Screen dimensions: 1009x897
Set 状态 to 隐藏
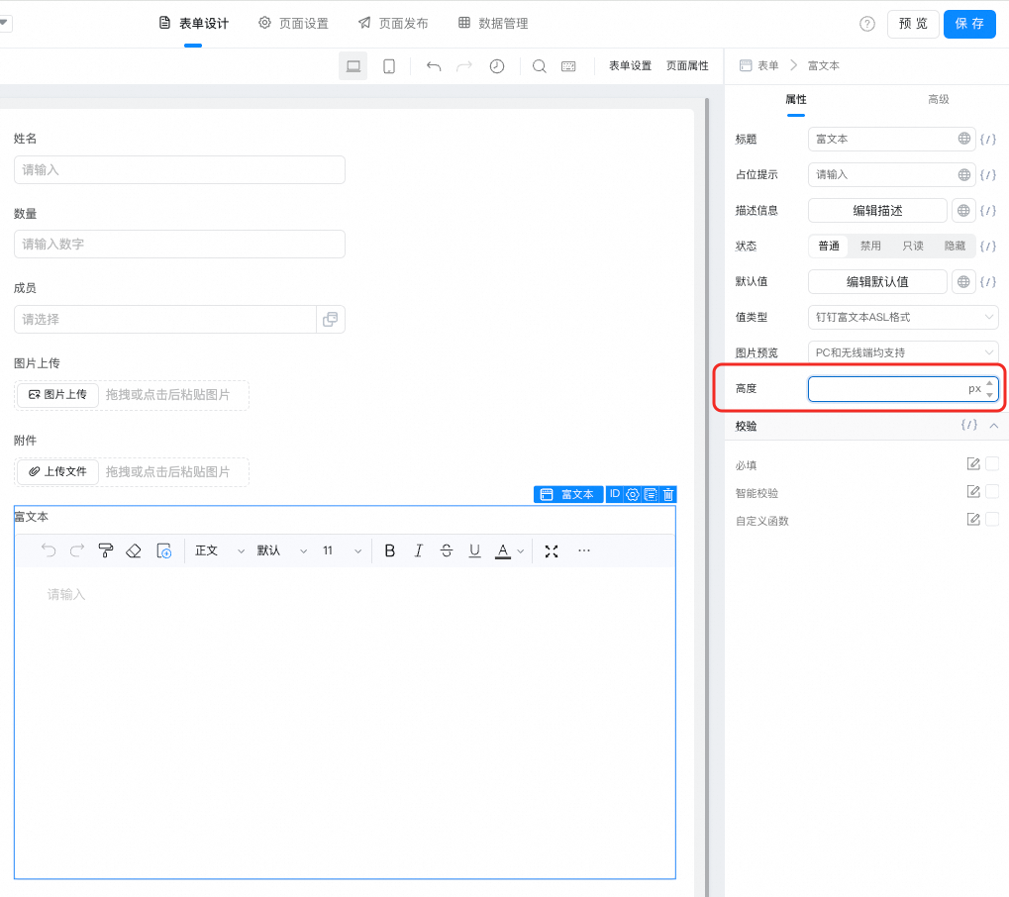(955, 246)
